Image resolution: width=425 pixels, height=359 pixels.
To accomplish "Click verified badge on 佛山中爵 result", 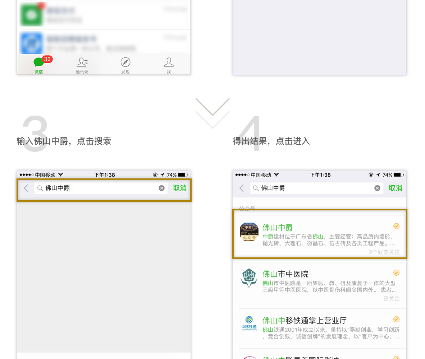I will [x=396, y=226].
